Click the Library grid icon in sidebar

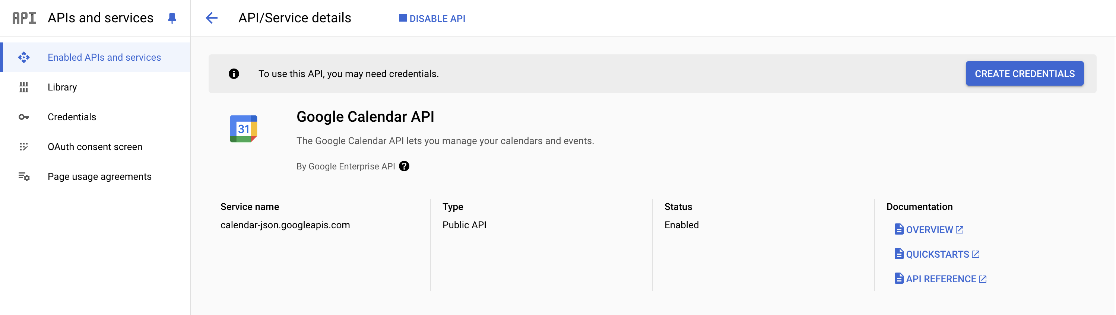pos(24,87)
